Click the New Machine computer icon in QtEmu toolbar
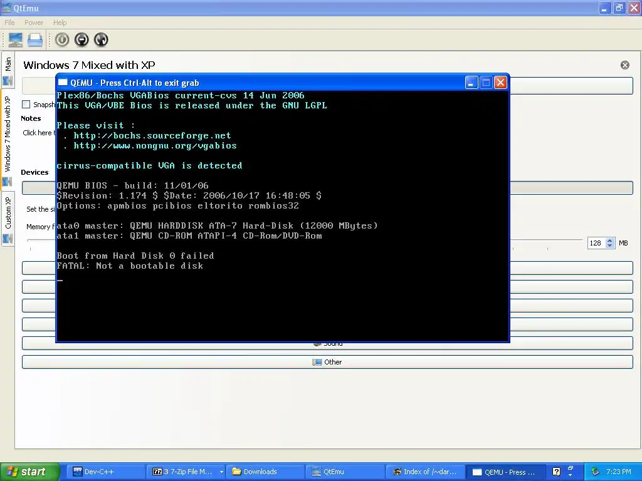 (x=16, y=39)
